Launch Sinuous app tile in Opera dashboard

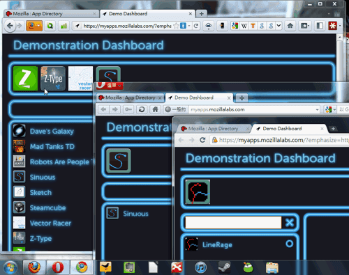tap(119, 161)
